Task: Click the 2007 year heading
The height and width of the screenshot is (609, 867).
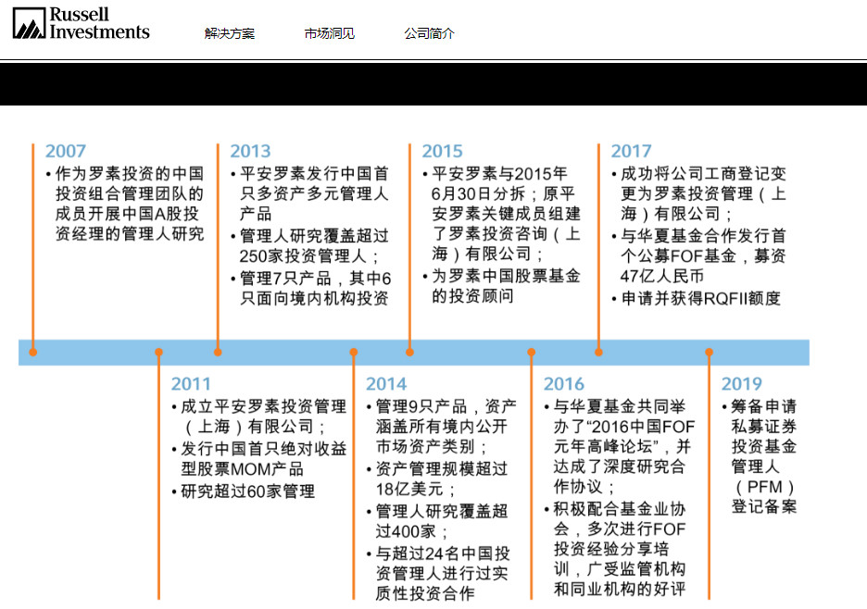Action: [66, 151]
